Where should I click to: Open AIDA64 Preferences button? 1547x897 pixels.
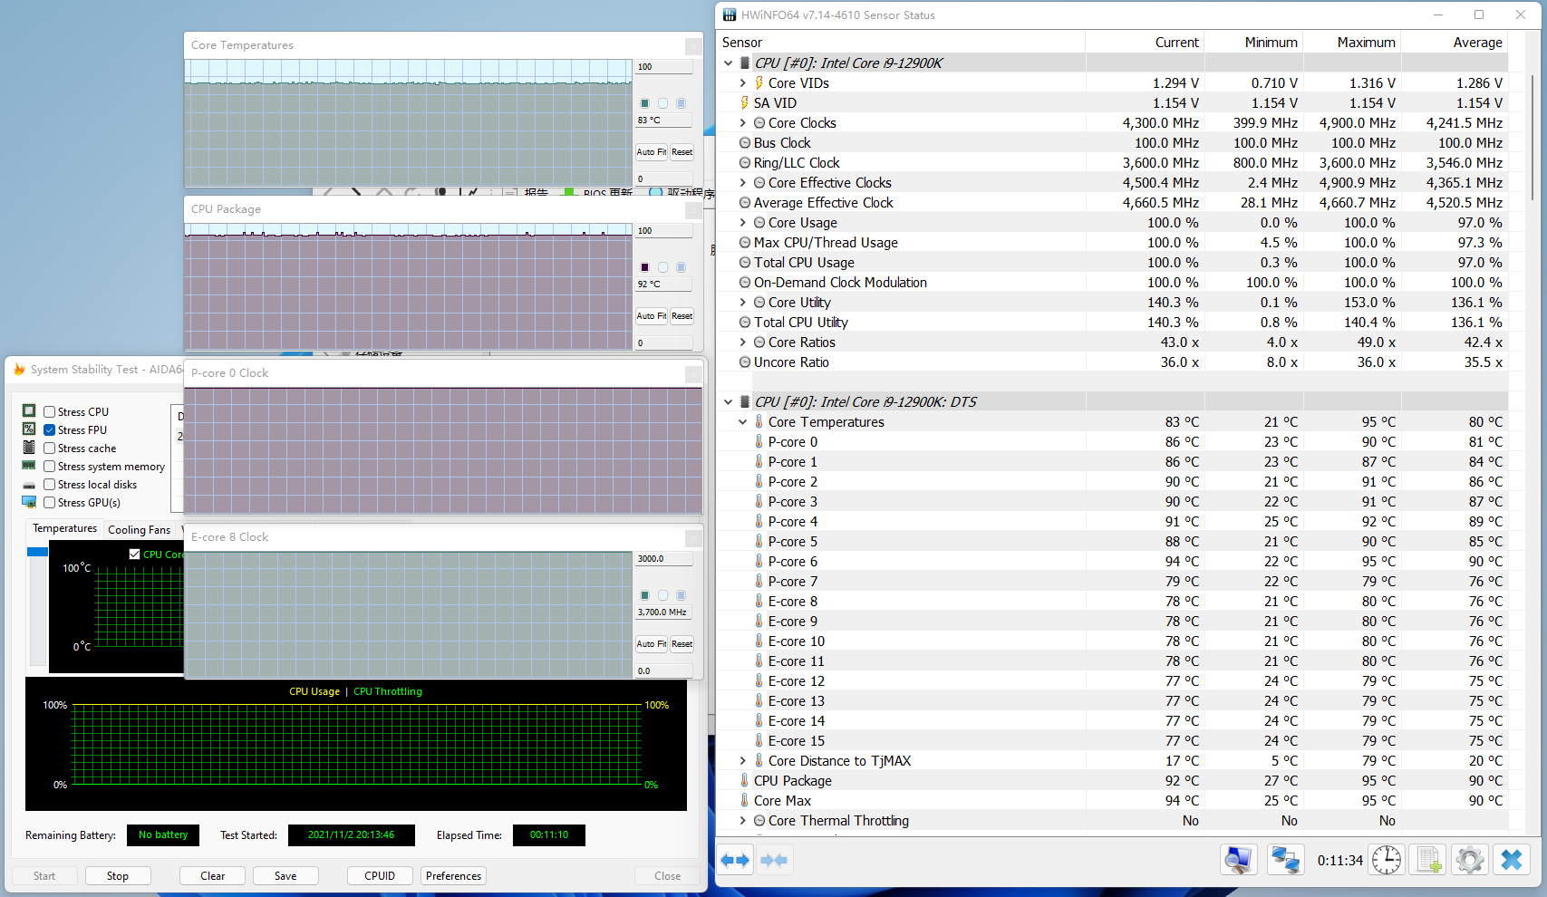(x=453, y=876)
